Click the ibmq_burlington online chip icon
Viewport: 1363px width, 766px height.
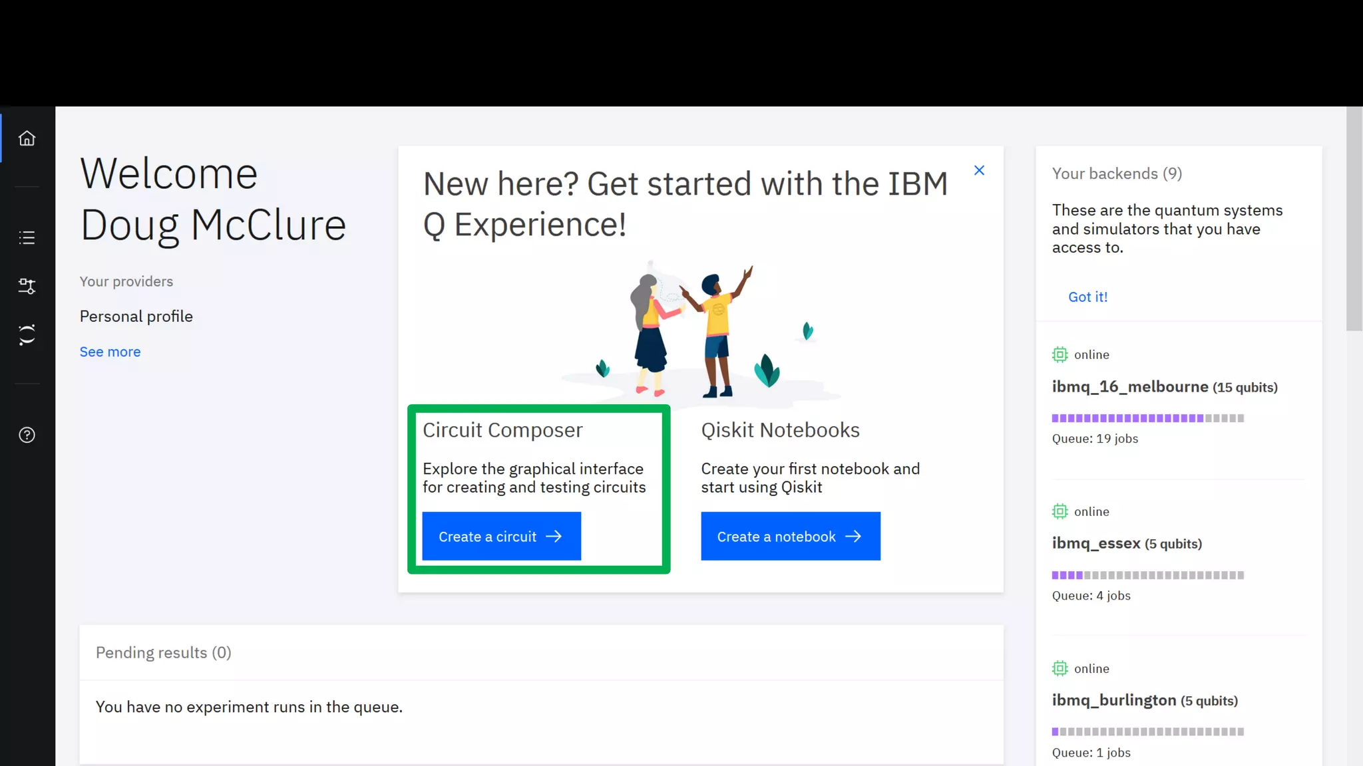coord(1060,668)
